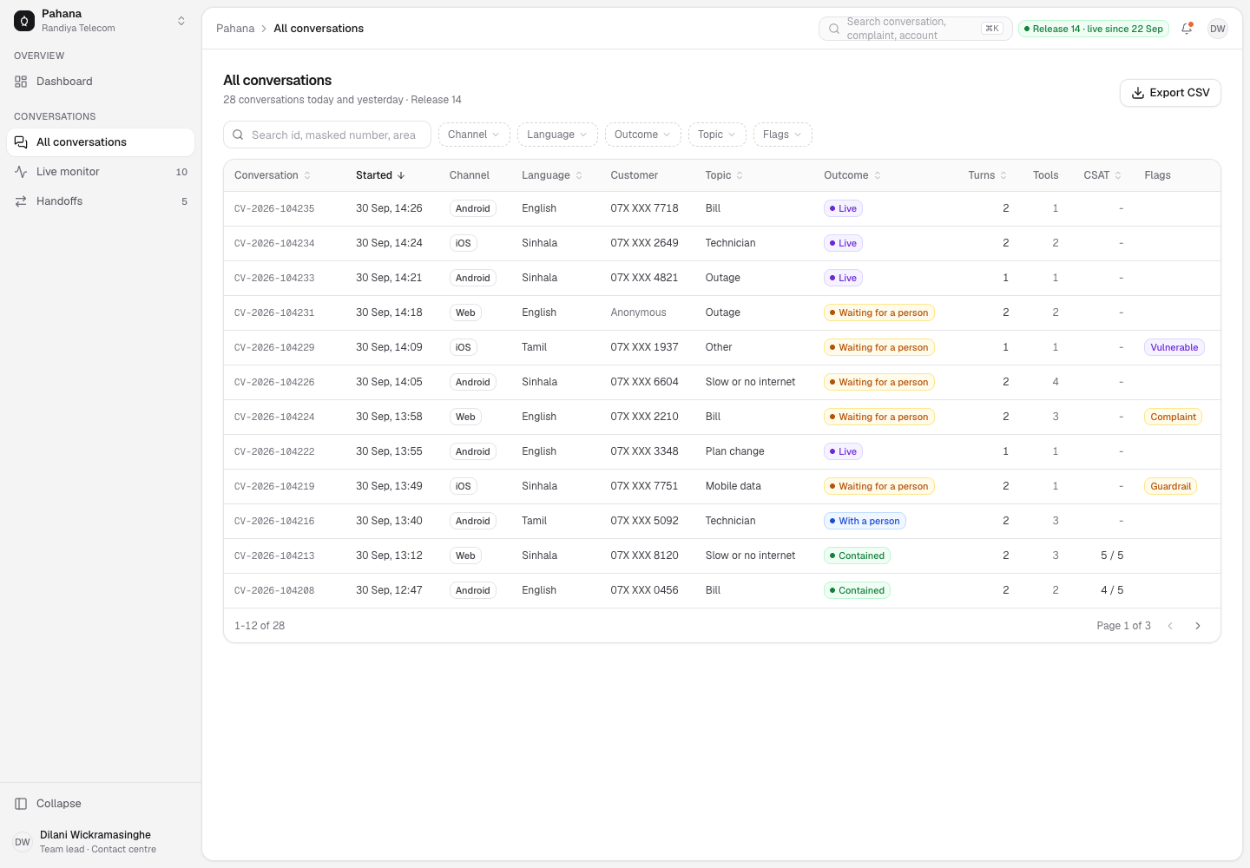Screen dimensions: 1250x868
Task: Click the global search field
Action: coord(916,29)
